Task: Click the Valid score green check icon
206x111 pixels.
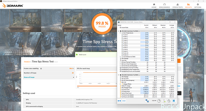Action: click(77, 55)
